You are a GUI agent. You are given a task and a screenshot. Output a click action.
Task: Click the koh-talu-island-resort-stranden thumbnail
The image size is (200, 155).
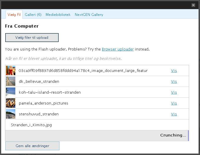[11, 92]
